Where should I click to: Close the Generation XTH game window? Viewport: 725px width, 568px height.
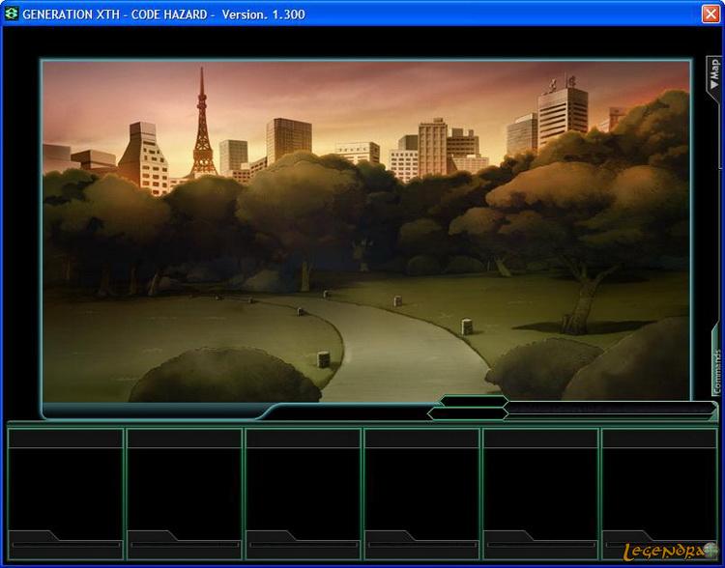click(710, 14)
